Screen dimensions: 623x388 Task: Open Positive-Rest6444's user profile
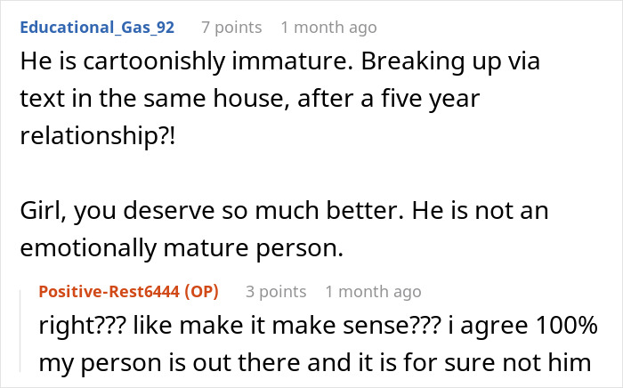[109, 292]
